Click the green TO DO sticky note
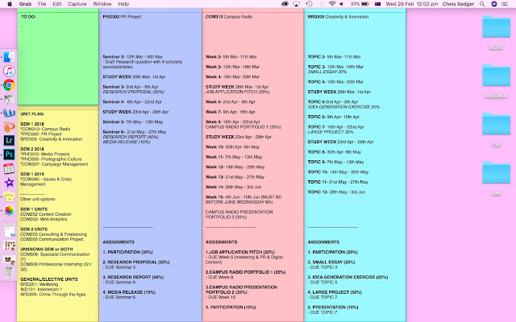The width and height of the screenshot is (516, 322). coord(58,59)
